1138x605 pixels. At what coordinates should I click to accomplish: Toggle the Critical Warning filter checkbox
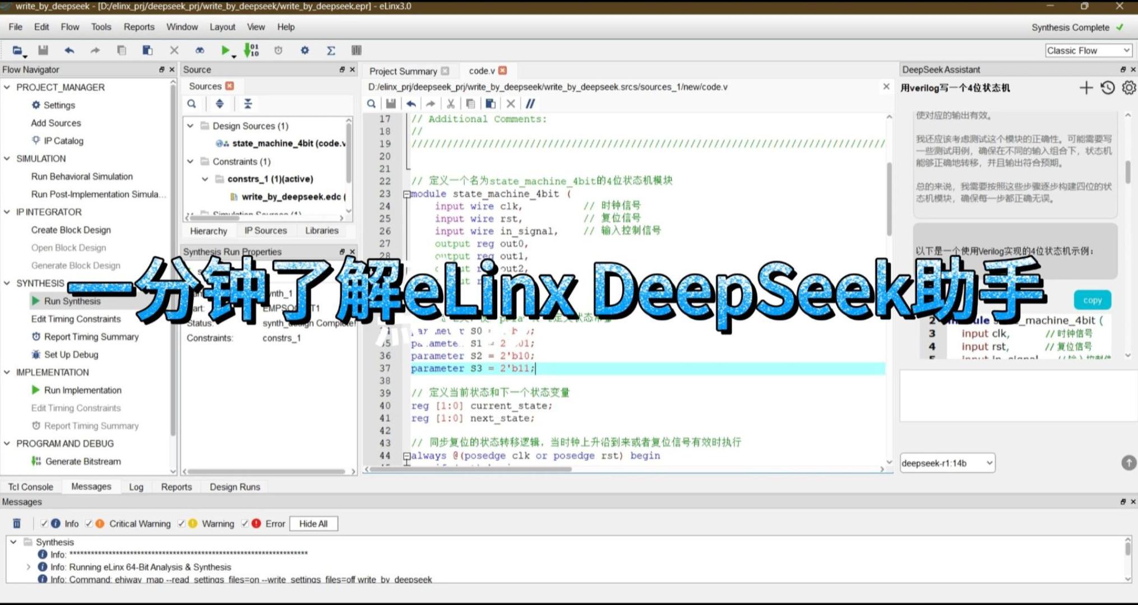pyautogui.click(x=89, y=523)
